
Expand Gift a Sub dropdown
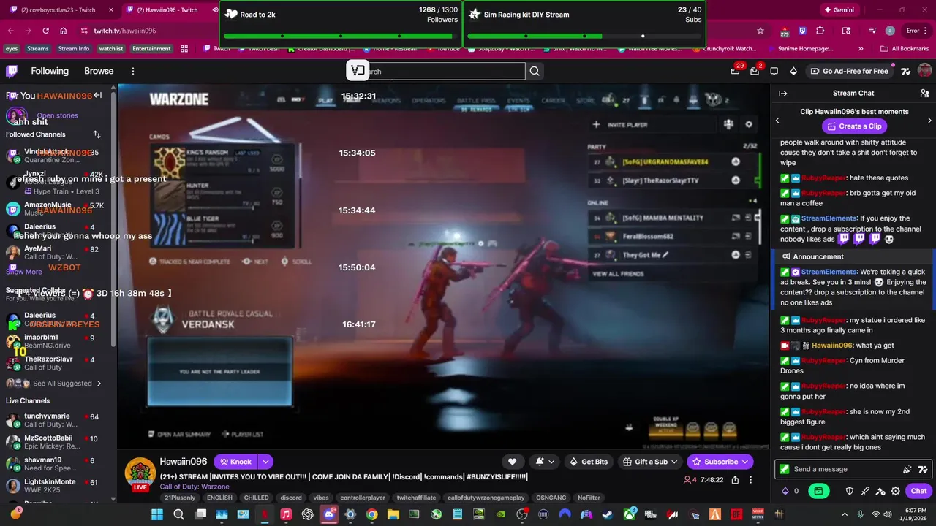tap(673, 462)
